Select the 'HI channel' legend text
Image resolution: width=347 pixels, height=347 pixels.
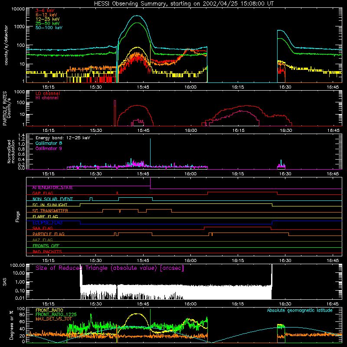click(x=47, y=98)
